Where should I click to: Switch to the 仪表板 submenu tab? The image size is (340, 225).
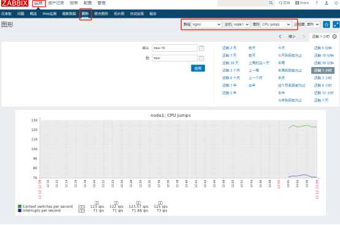coord(6,14)
